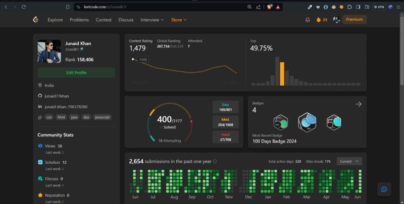Open the Contest nav item
Image resolution: width=404 pixels, height=204 pixels.
pos(104,20)
